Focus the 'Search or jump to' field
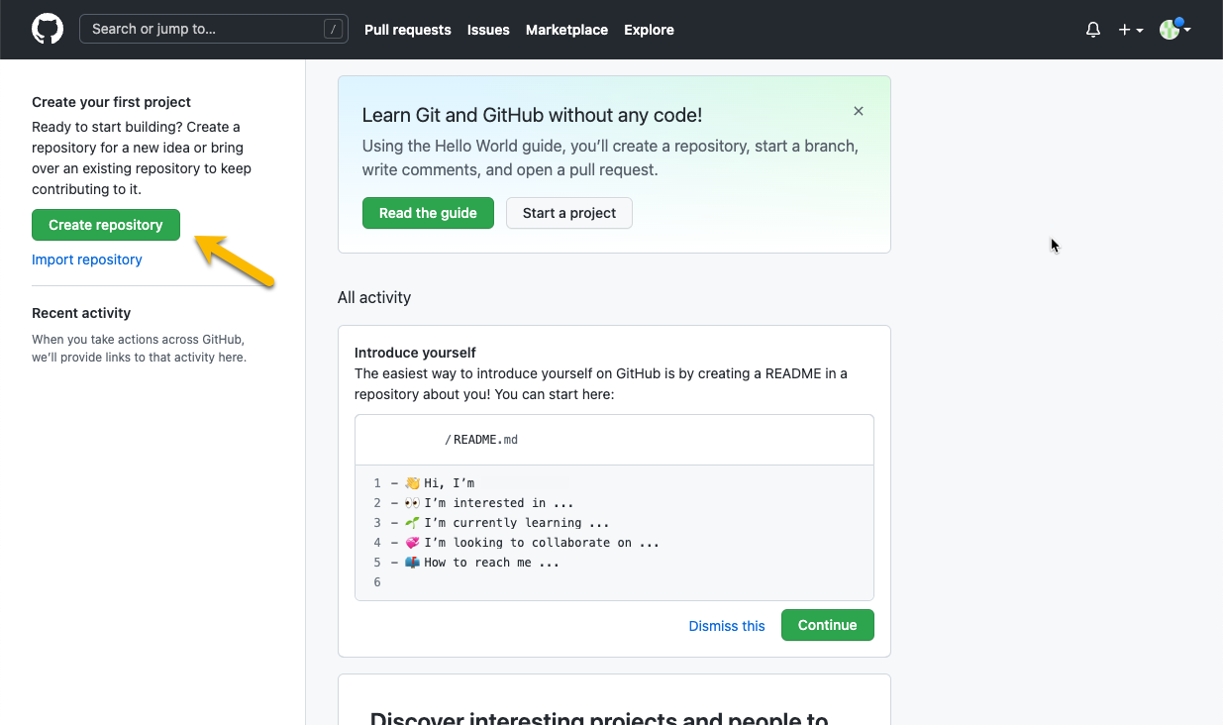Screen dimensions: 1223x725 (214, 29)
